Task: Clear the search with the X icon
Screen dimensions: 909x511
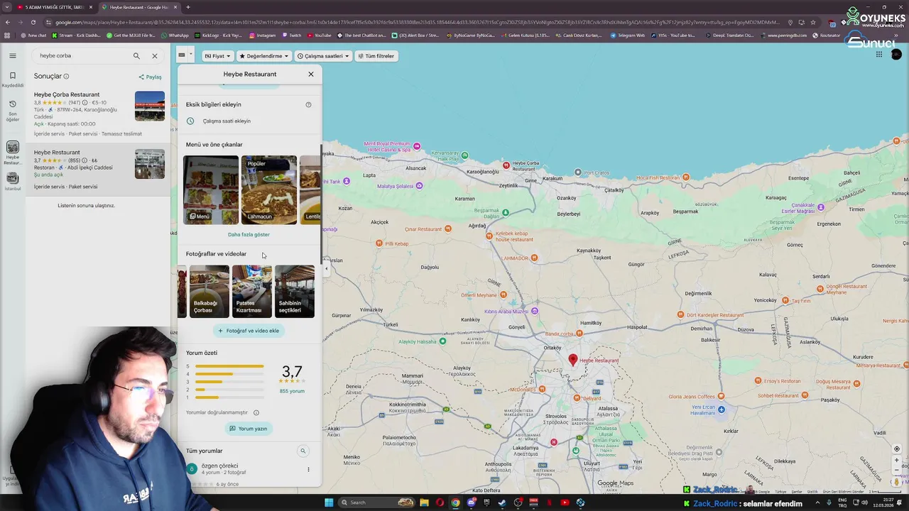Action: pos(155,55)
